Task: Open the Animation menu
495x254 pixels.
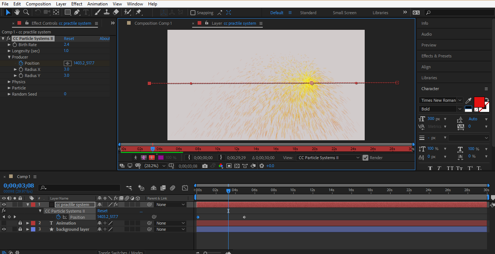Action: [x=97, y=4]
